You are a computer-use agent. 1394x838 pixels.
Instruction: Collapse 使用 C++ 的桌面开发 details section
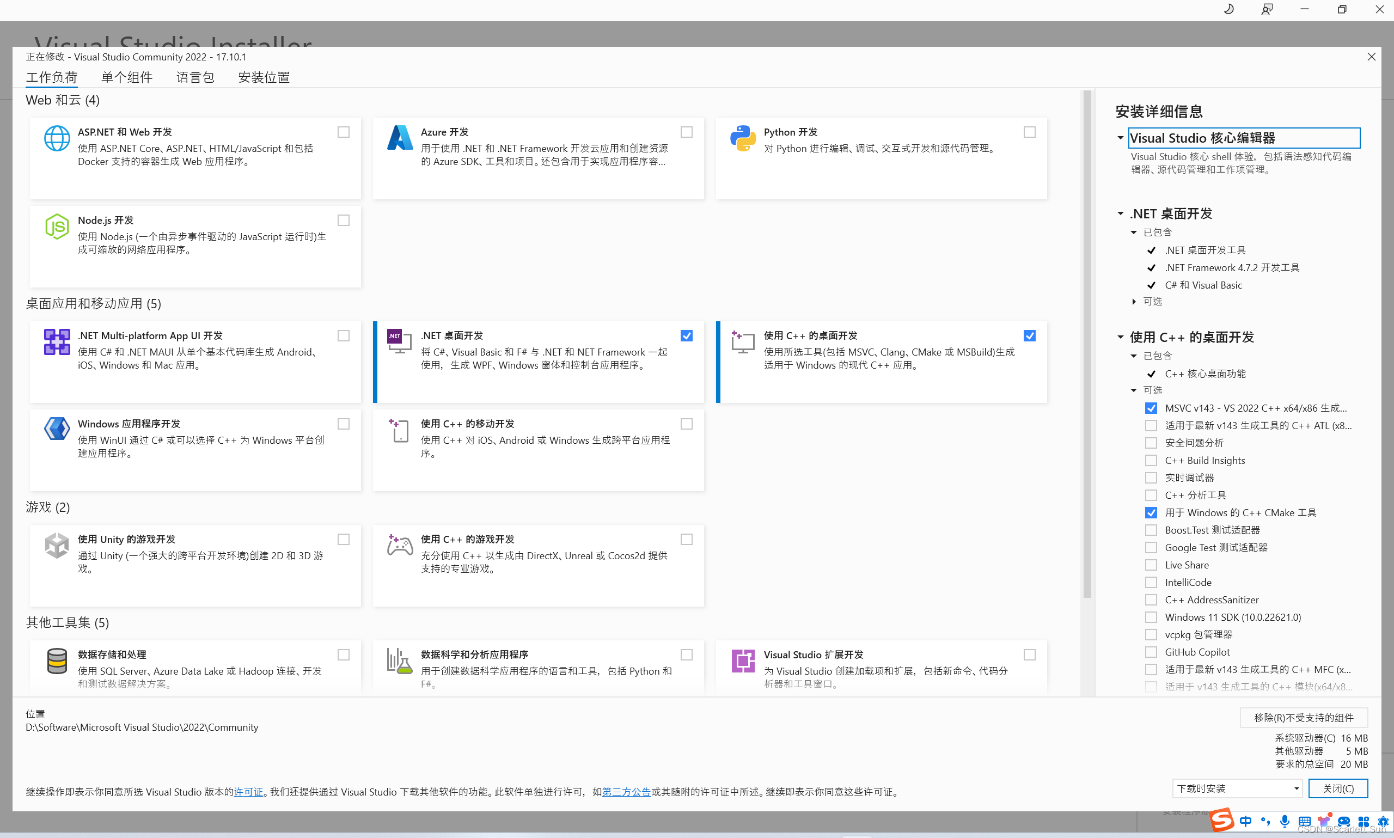(1121, 337)
